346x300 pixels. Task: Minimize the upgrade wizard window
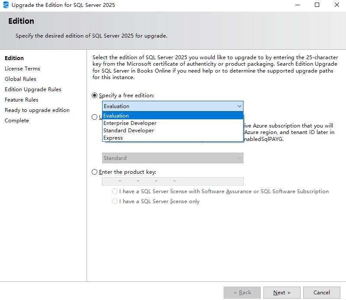pos(298,5)
